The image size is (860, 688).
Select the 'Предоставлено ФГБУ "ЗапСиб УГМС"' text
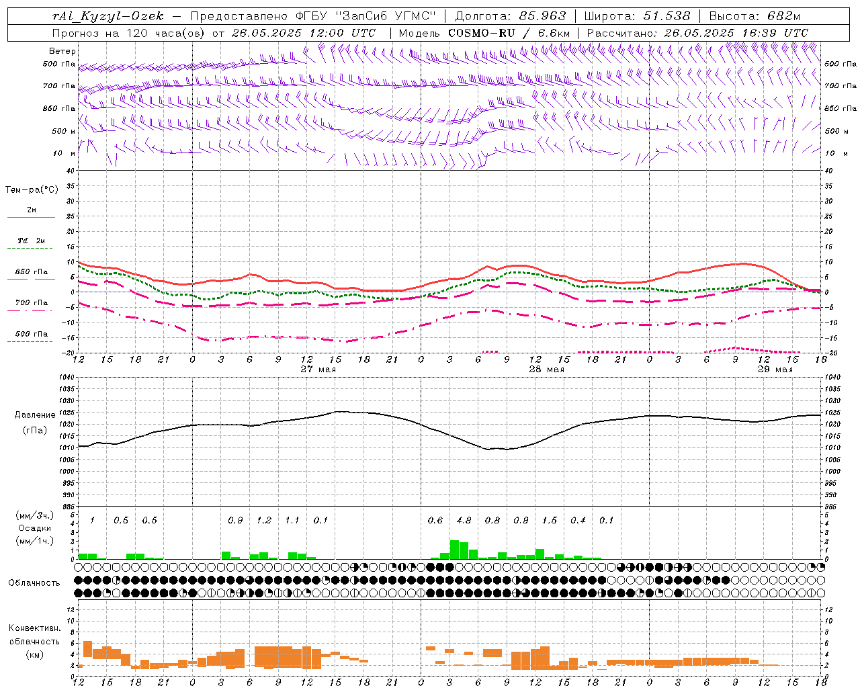[314, 16]
